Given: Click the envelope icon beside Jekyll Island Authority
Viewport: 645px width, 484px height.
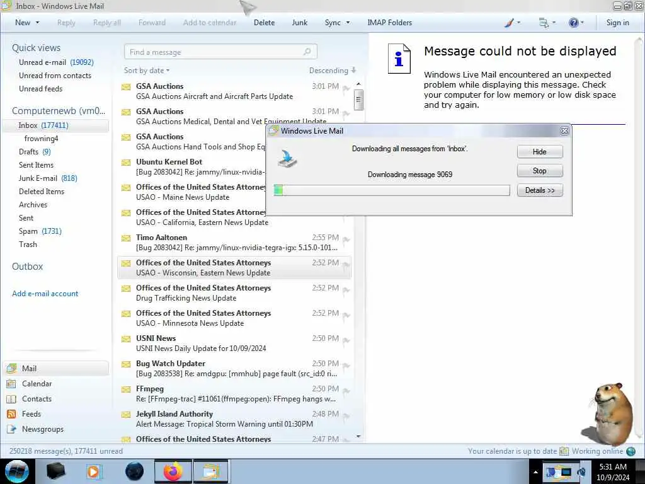Looking at the screenshot, I should click(x=126, y=415).
